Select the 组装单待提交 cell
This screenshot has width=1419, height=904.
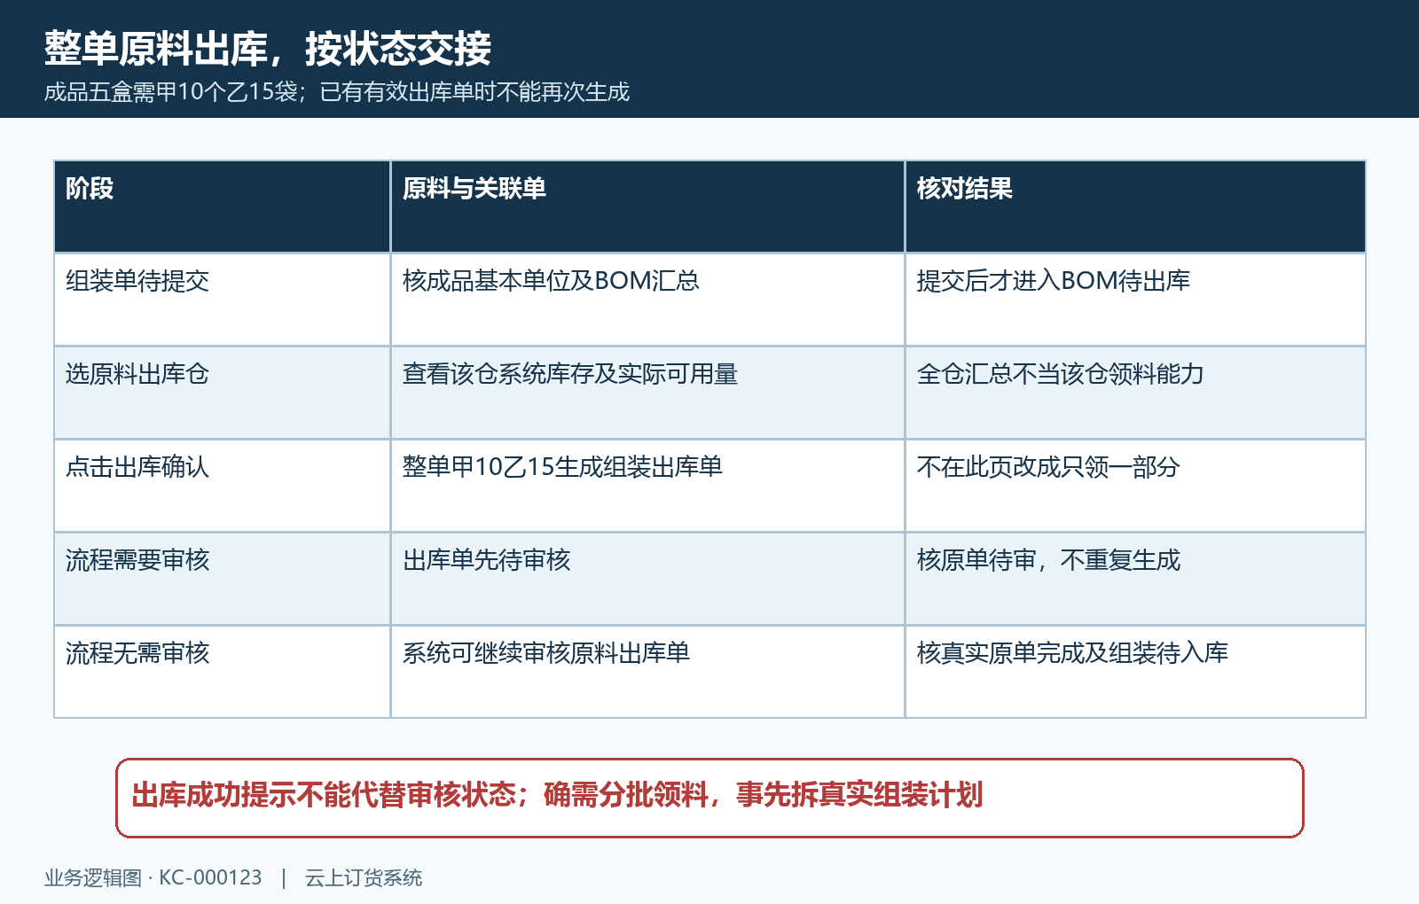click(x=223, y=300)
